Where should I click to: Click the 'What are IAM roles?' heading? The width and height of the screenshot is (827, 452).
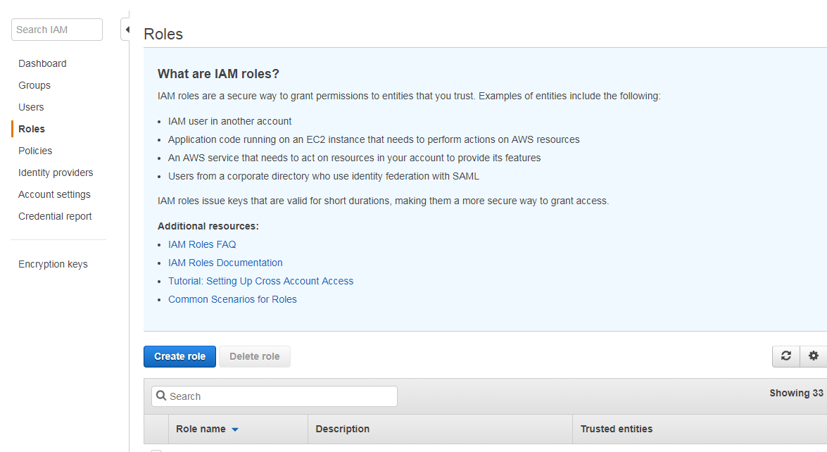click(218, 74)
